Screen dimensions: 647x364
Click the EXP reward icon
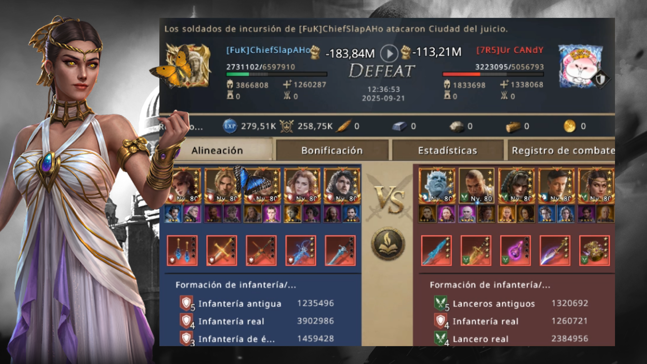[230, 126]
